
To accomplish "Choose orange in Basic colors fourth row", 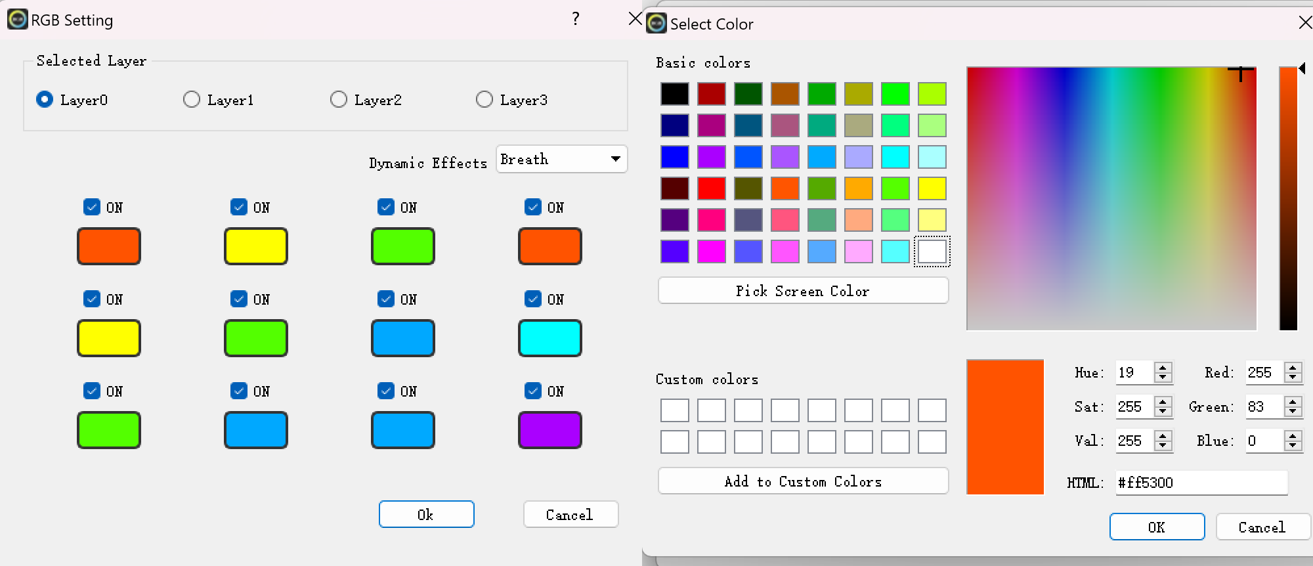I will tap(785, 188).
